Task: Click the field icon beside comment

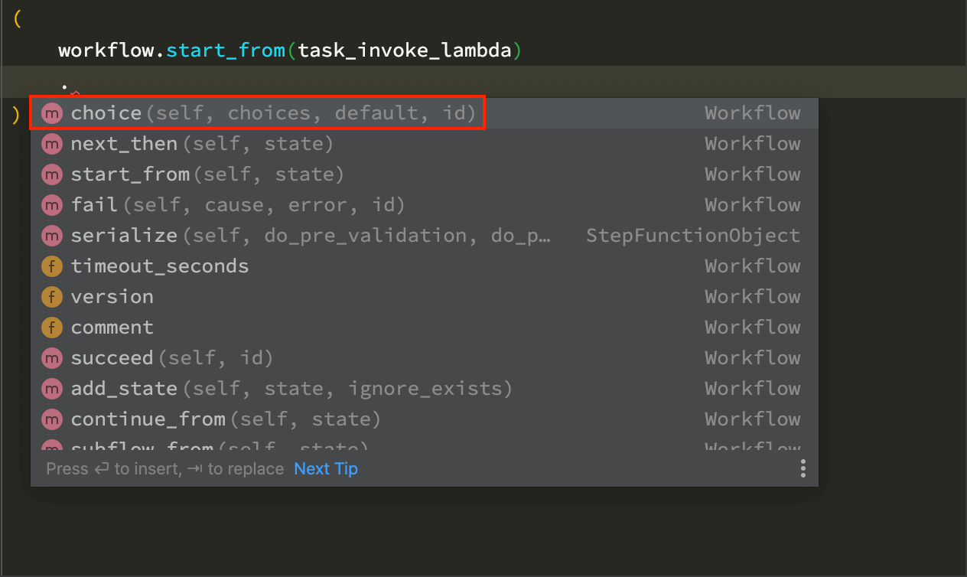Action: 51,328
